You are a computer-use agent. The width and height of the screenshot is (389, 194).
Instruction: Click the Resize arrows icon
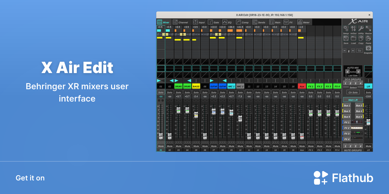pyautogui.click(x=368, y=28)
